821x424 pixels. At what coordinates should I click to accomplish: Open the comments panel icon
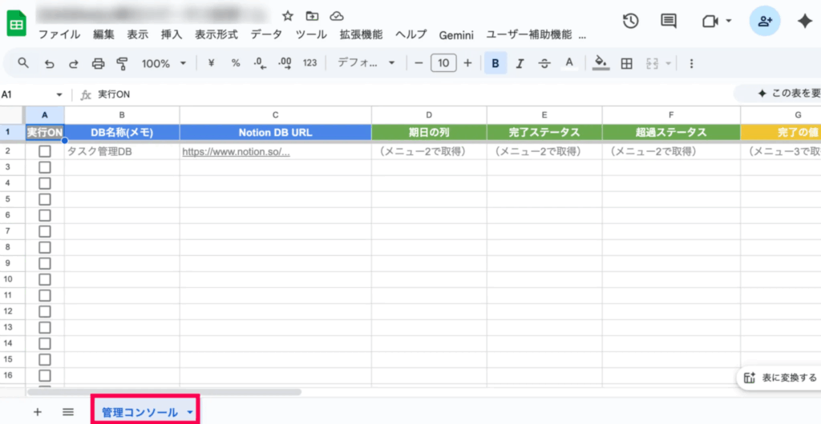tap(668, 22)
